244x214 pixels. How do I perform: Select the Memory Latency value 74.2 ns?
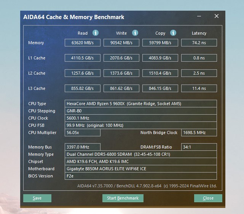(x=199, y=43)
